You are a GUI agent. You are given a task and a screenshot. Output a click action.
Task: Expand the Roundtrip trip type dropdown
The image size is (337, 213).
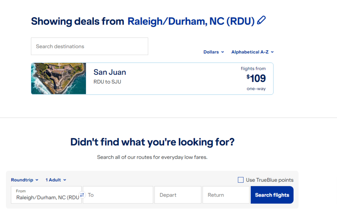[x=23, y=180]
